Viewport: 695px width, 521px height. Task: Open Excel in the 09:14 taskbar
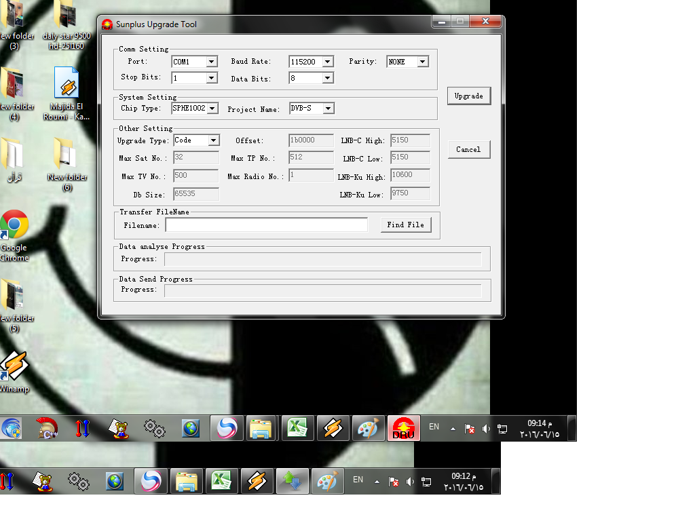[297, 429]
